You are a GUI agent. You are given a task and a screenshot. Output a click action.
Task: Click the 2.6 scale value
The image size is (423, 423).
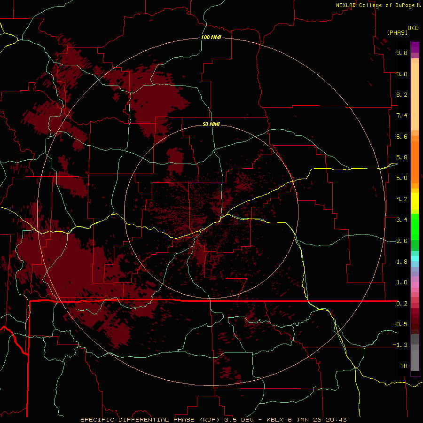point(402,241)
